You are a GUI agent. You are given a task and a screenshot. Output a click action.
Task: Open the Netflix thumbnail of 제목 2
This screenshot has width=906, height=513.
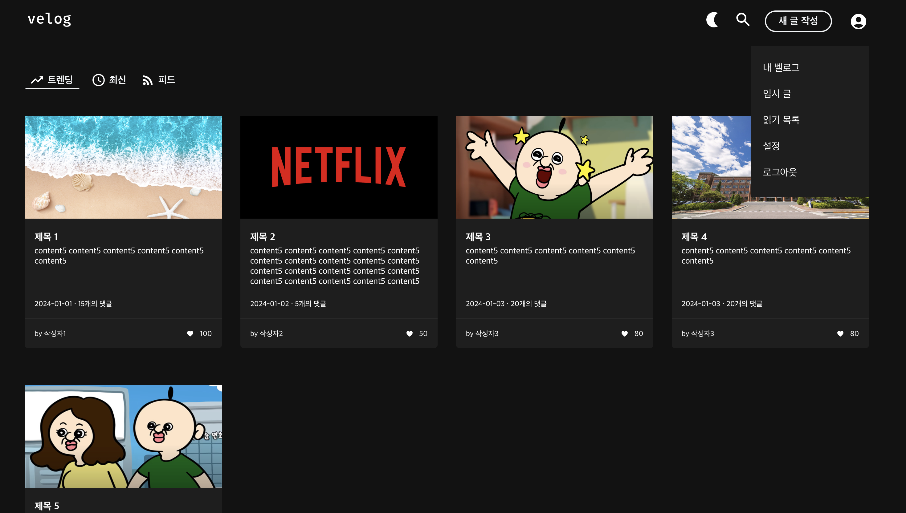tap(339, 167)
